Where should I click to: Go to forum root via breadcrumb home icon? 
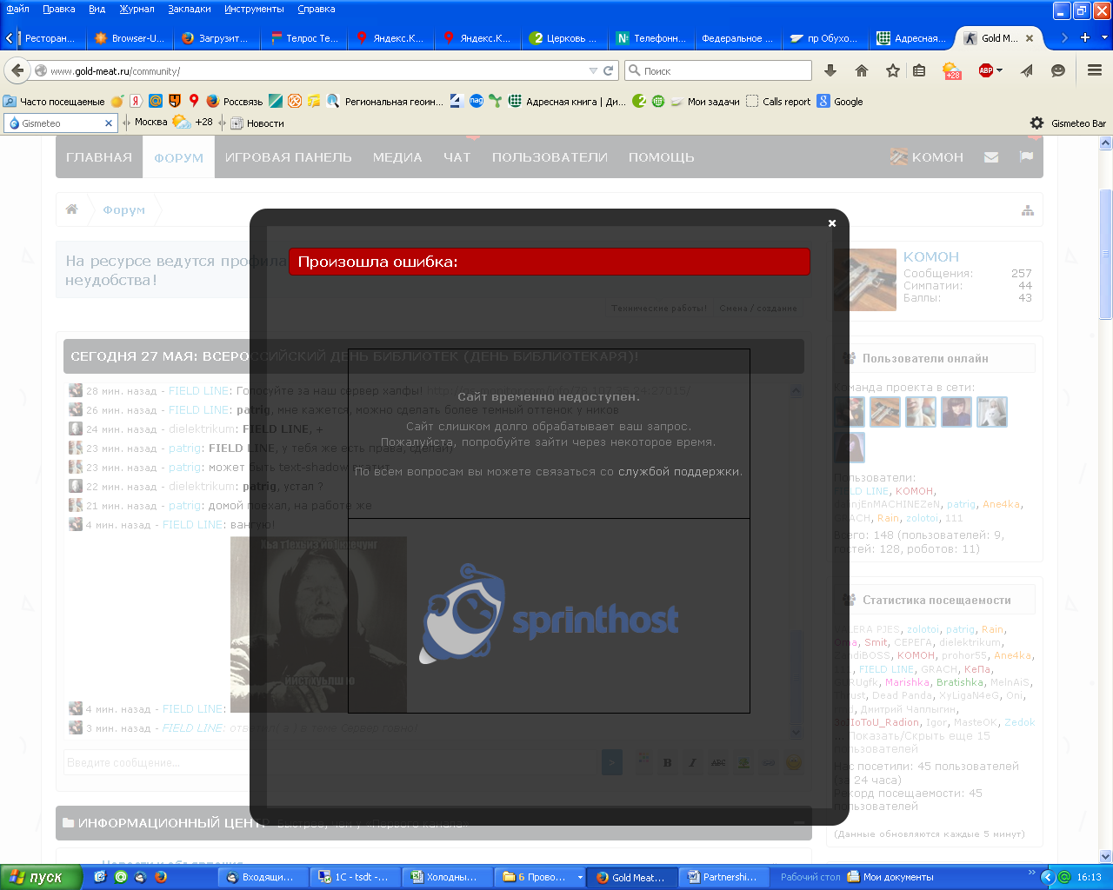[72, 209]
